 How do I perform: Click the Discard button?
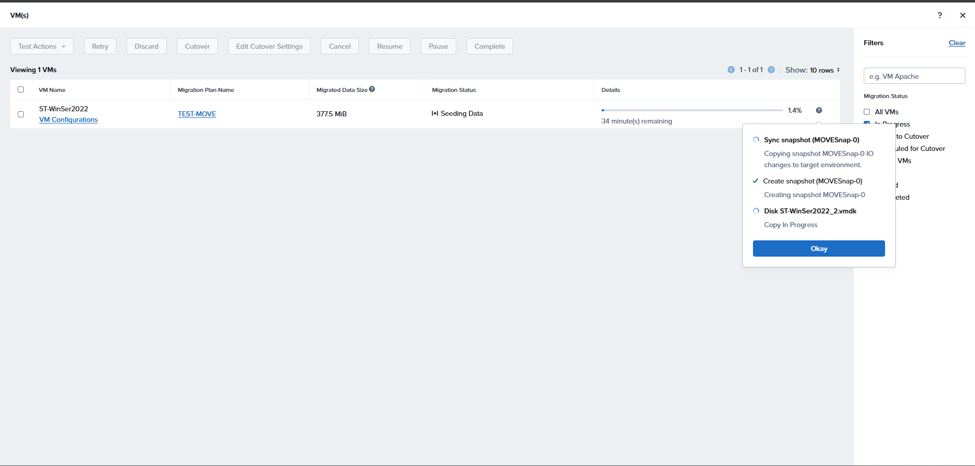[146, 46]
